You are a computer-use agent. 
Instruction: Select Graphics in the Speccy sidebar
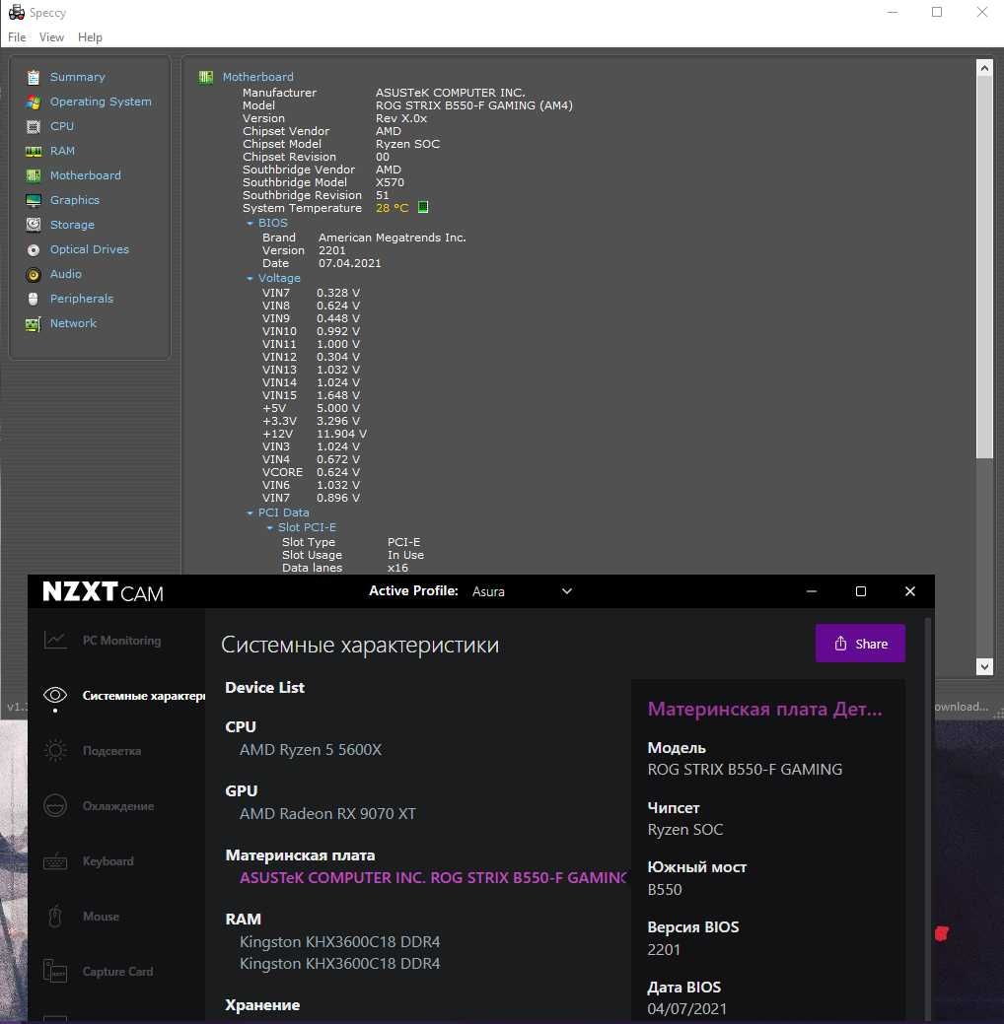pyautogui.click(x=75, y=200)
